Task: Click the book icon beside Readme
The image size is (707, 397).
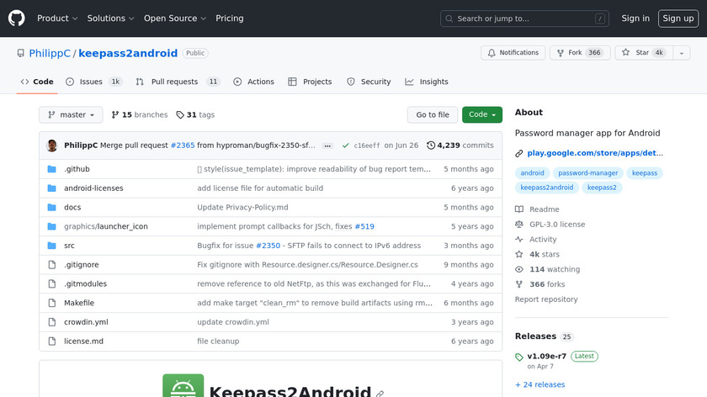Action: (519, 209)
